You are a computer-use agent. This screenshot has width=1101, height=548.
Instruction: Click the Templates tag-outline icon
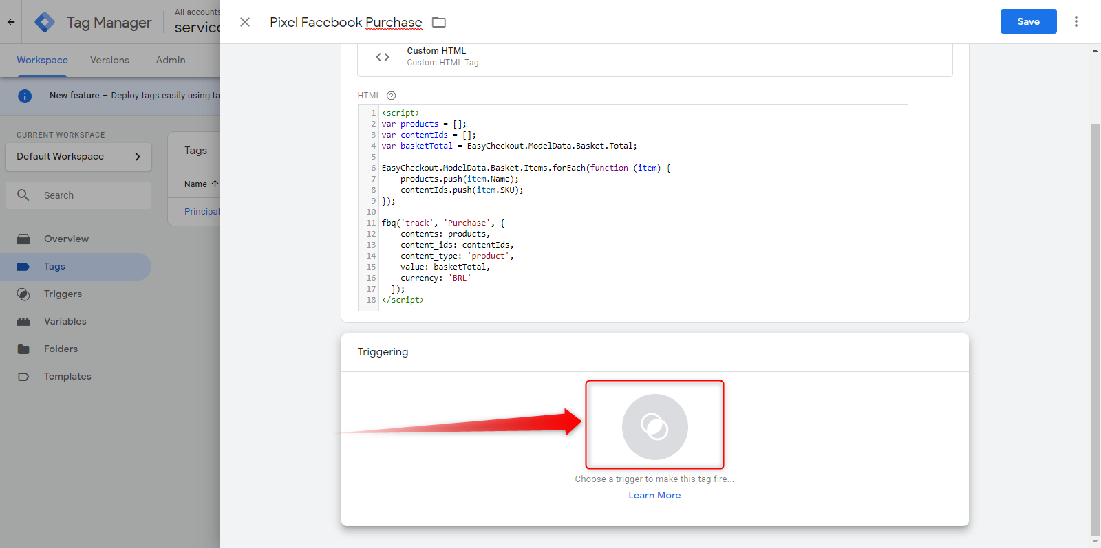23,377
